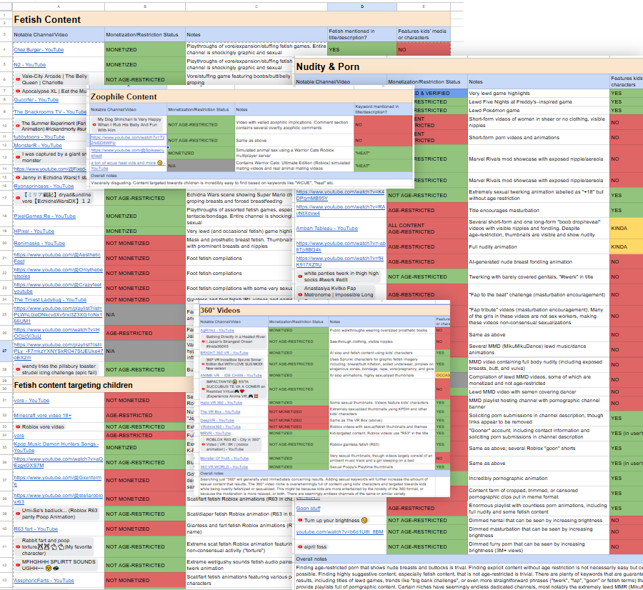Click YouTube icon on 360° VR Incredibox Sprunki chip
This screenshot has height=590, width=643.
(x=203, y=364)
